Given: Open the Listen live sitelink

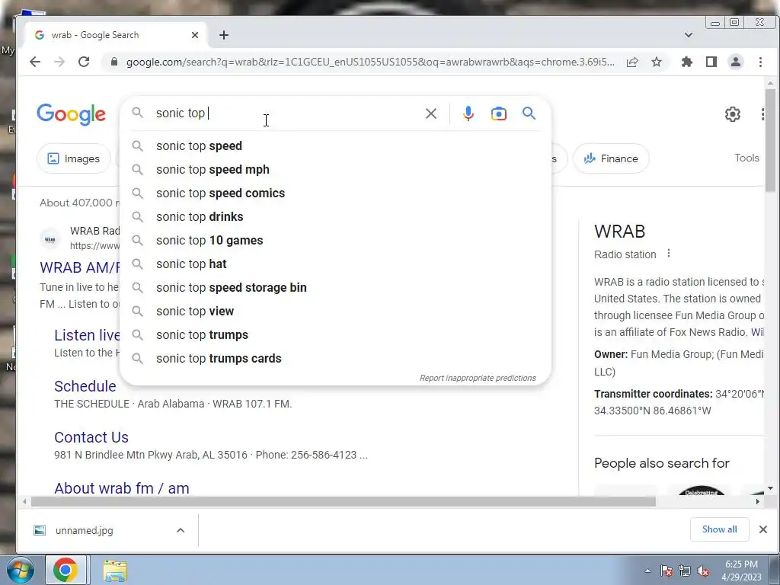Looking at the screenshot, I should (x=87, y=335).
